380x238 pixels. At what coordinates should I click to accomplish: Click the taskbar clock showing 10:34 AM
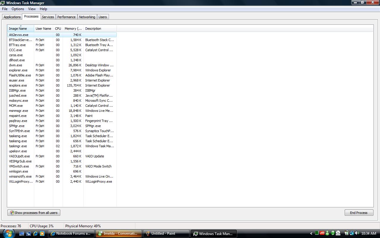[369, 234]
